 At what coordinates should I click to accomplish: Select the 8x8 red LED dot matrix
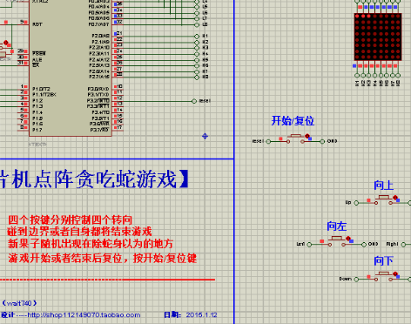tap(378, 37)
